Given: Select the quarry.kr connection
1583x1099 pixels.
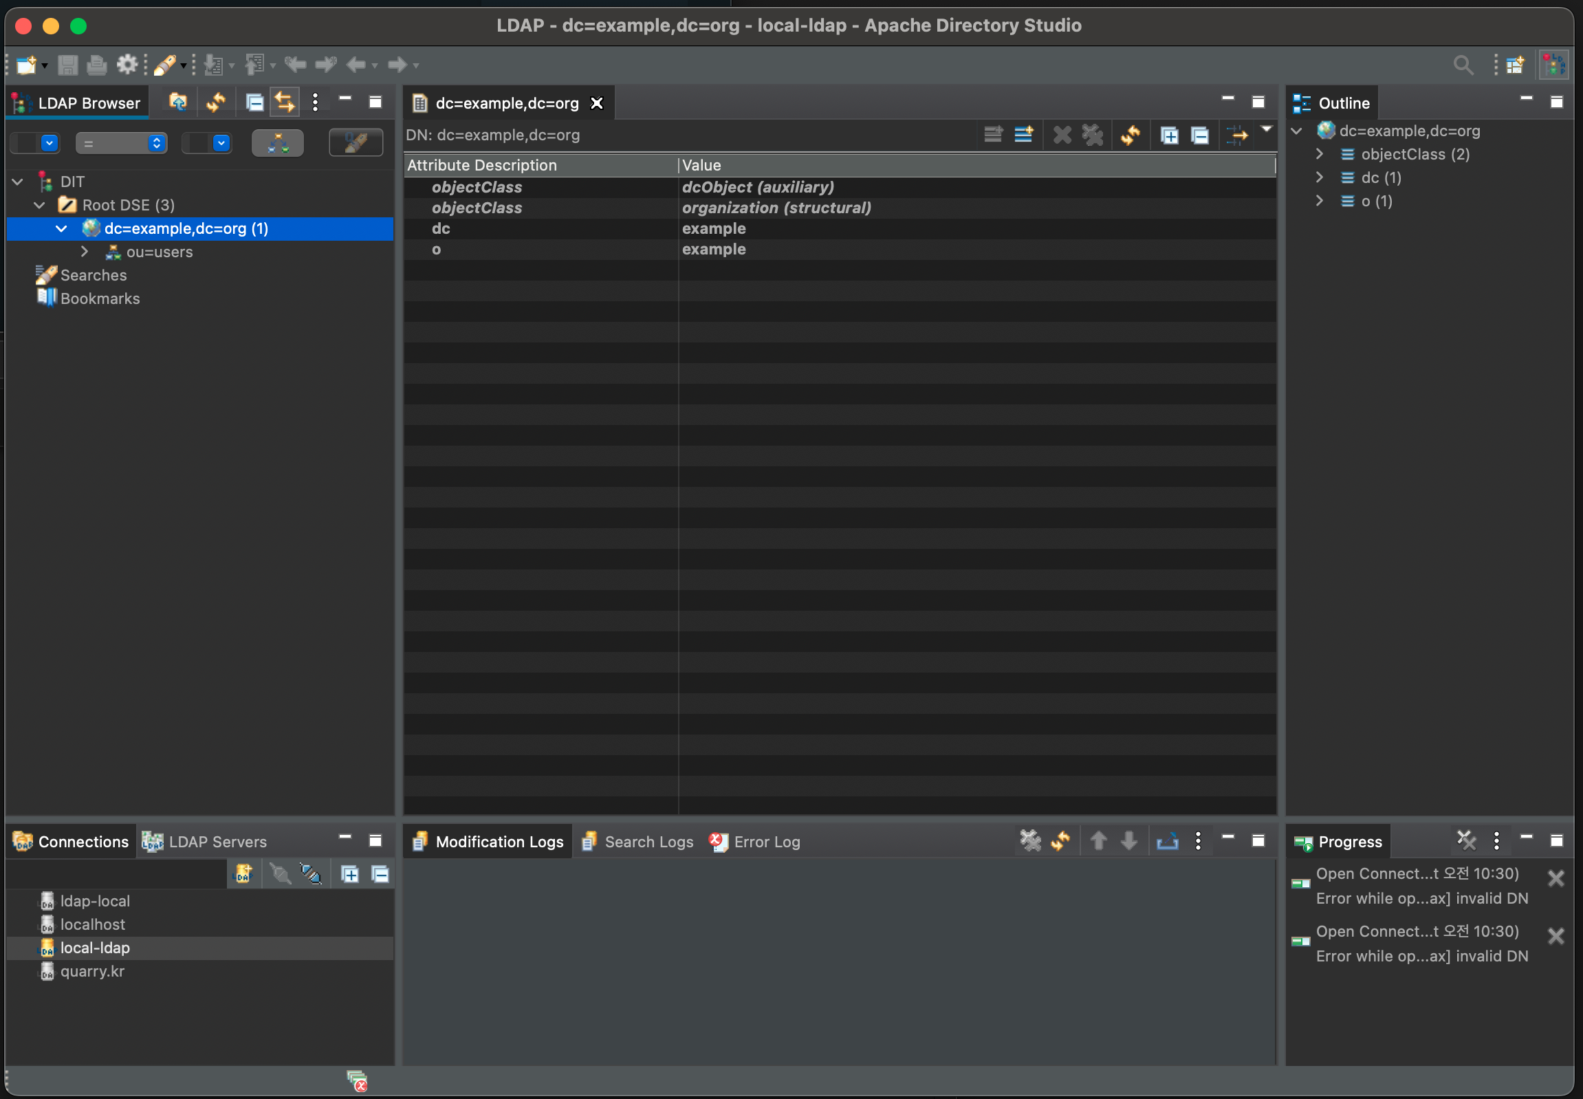Looking at the screenshot, I should point(92,971).
